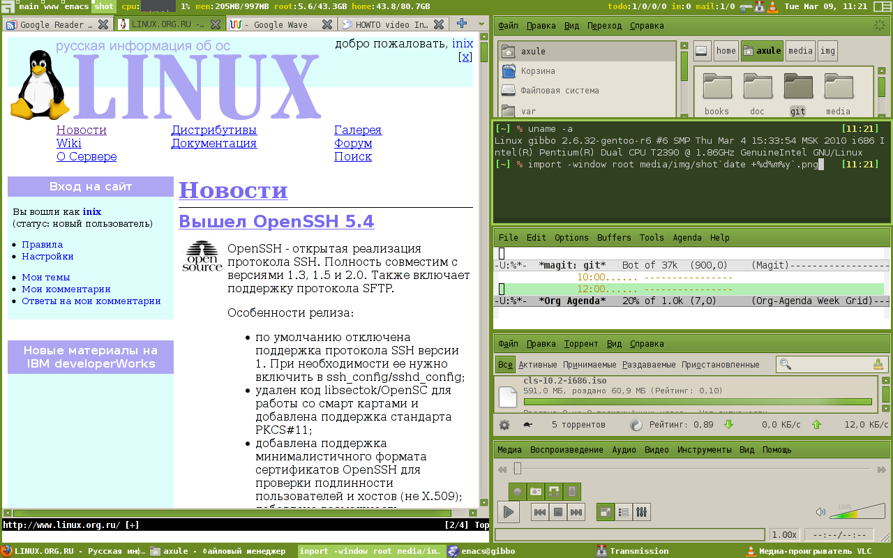This screenshot has height=558, width=893.
Task: Take a VLC snapshot with camera icon
Action: click(536, 491)
